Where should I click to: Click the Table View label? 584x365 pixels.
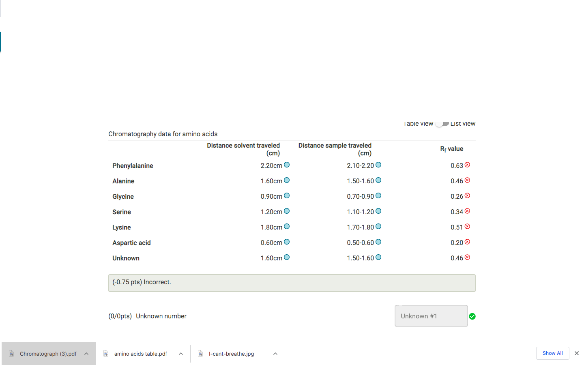[x=418, y=123]
